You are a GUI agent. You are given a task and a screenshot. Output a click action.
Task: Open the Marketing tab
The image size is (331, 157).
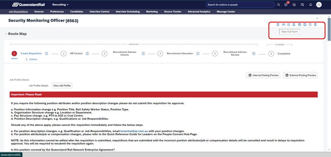[152, 12]
